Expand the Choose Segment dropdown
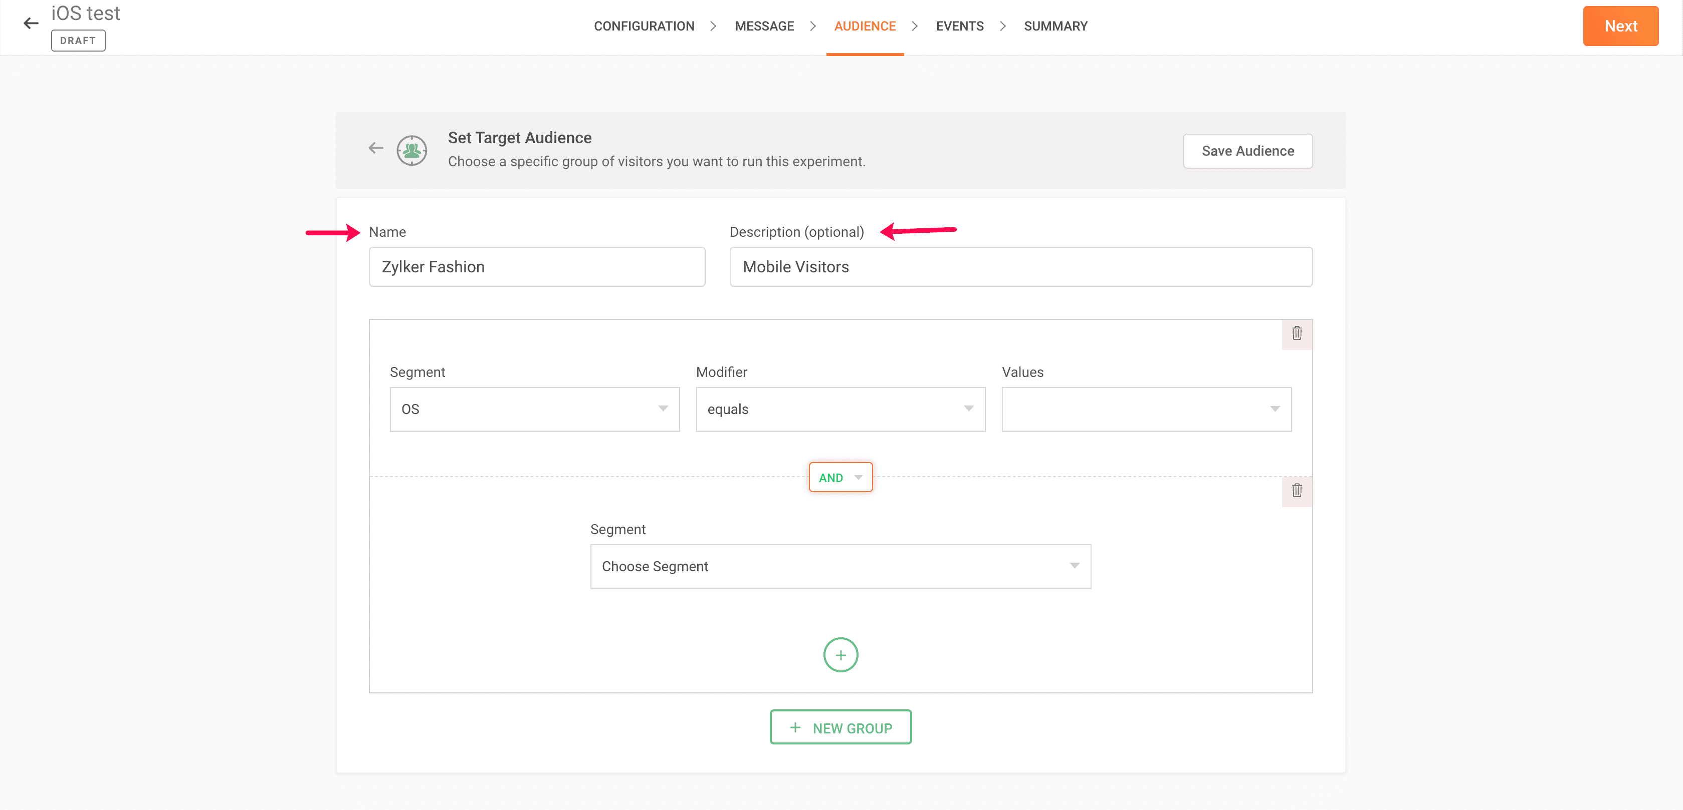The height and width of the screenshot is (810, 1683). (839, 567)
